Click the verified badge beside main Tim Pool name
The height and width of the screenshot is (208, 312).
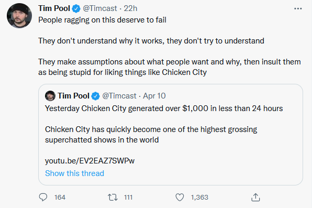[x=76, y=8]
